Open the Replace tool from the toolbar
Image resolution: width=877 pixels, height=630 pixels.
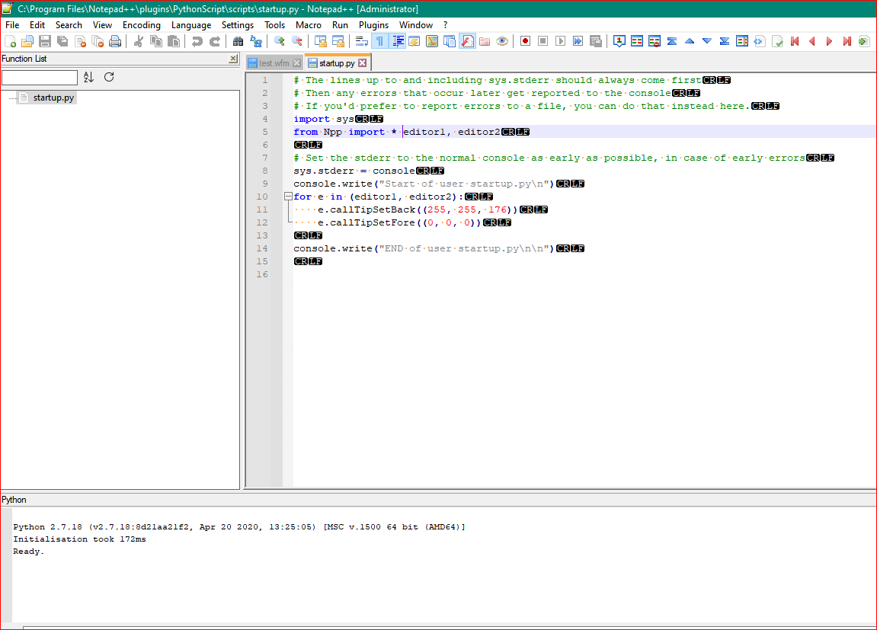pyautogui.click(x=256, y=40)
